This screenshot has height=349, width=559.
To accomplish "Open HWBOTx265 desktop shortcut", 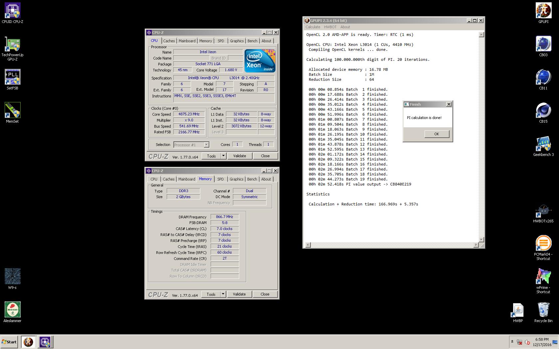I will [x=543, y=213].
